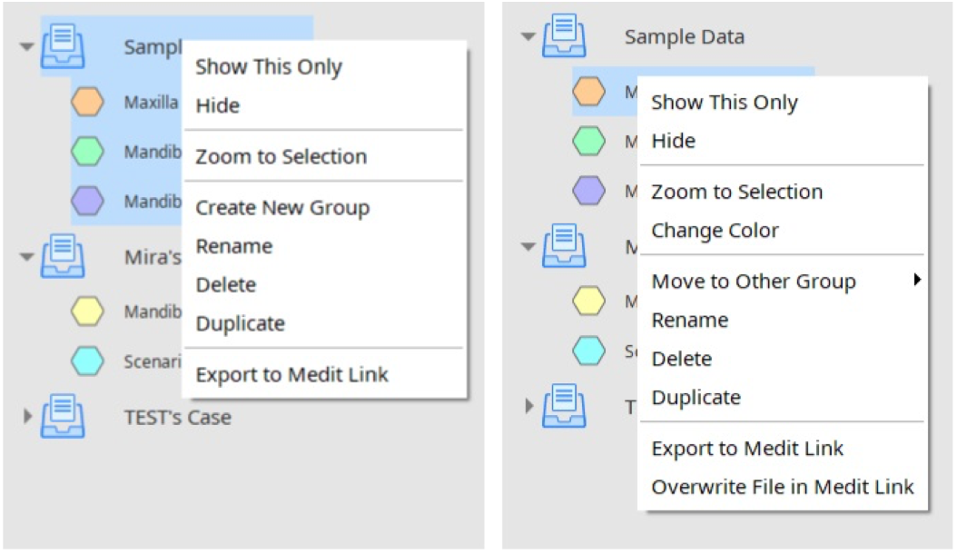Click the cyan hexagon icon in right panel
Viewport: 957px width, 554px height.
point(589,351)
